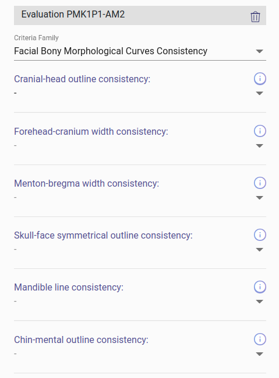Click the Cranial-head outline consistency label
Screen dimensions: 279x378
[82, 79]
